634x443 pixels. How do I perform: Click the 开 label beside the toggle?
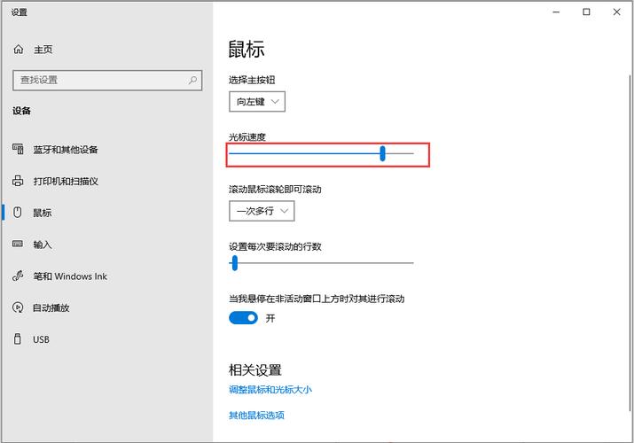[270, 318]
